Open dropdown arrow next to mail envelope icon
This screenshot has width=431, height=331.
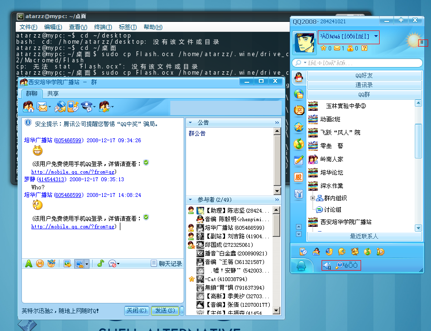point(49,107)
